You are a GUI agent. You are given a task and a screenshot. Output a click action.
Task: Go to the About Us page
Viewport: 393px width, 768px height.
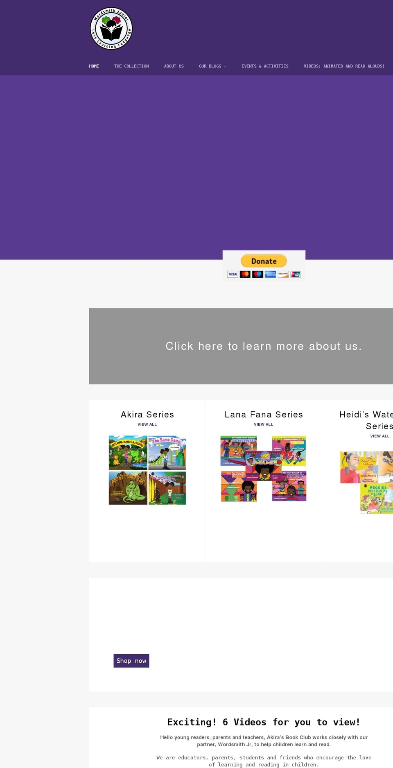pyautogui.click(x=174, y=66)
